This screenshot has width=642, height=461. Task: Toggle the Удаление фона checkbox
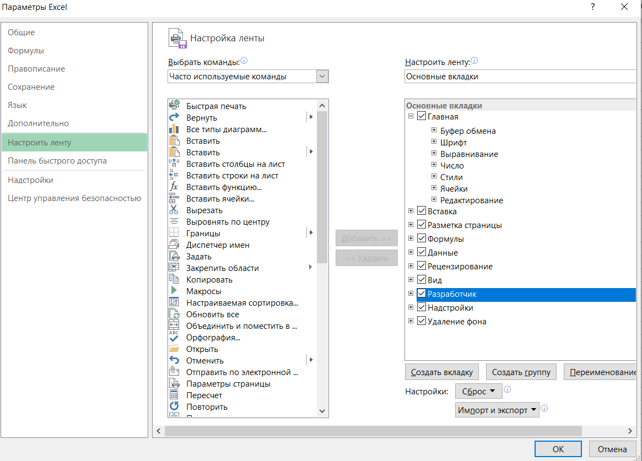tap(422, 321)
